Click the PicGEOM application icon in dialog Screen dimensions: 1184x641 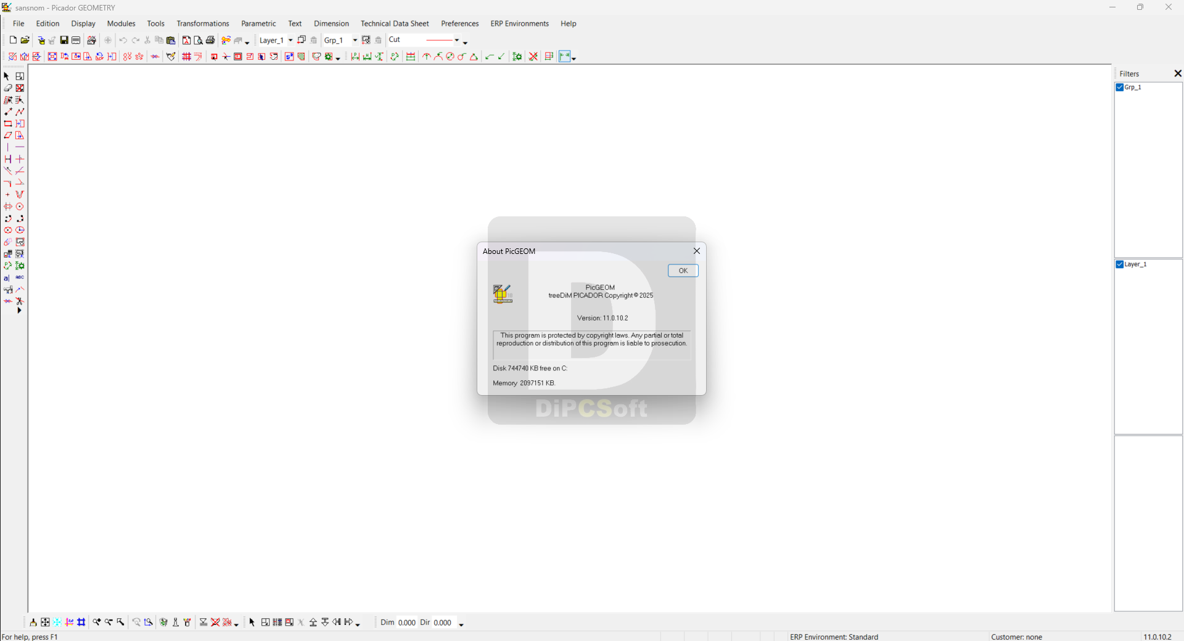(x=503, y=294)
